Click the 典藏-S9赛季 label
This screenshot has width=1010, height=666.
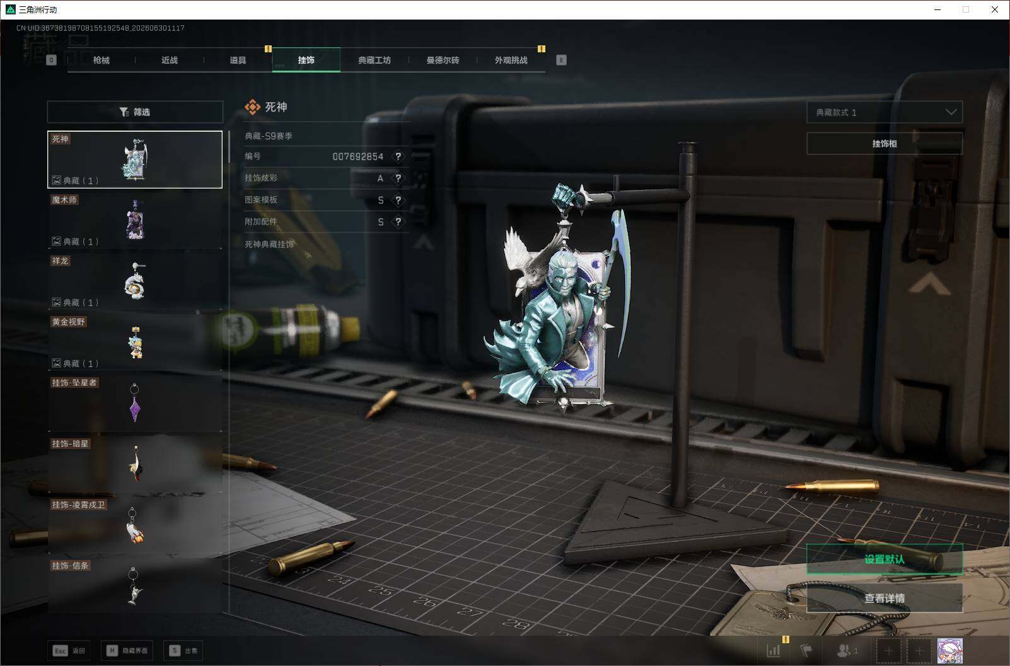[269, 136]
